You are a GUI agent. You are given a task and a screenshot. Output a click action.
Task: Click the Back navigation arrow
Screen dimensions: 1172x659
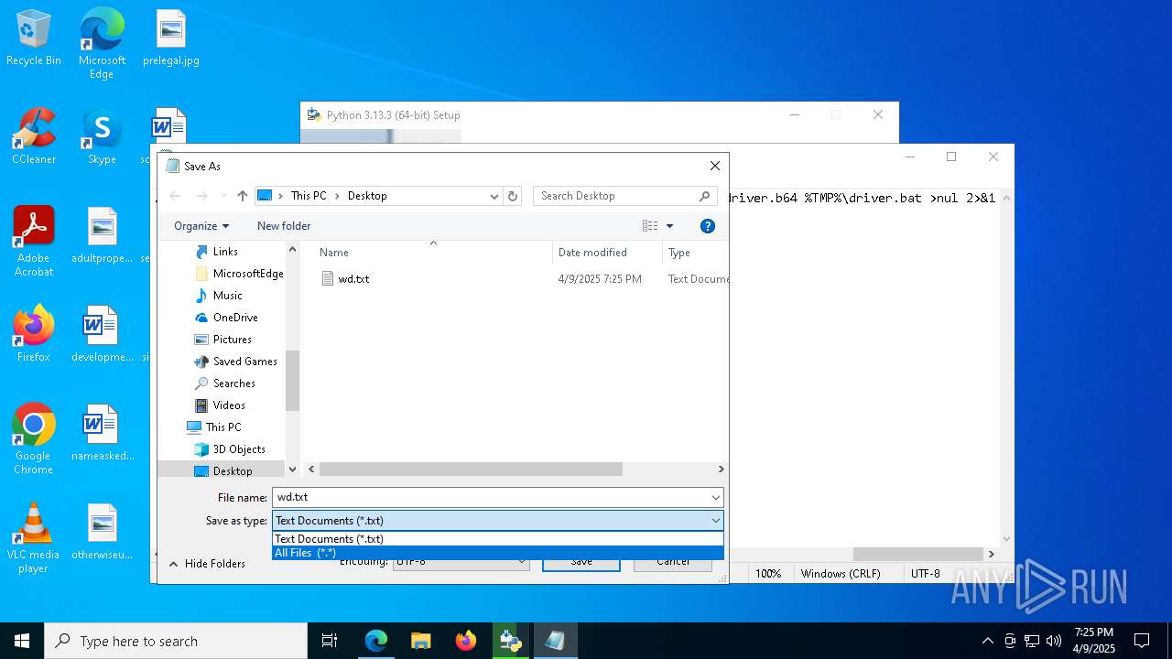pyautogui.click(x=175, y=196)
